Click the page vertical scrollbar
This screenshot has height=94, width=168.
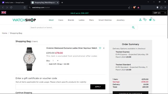tap(167, 24)
